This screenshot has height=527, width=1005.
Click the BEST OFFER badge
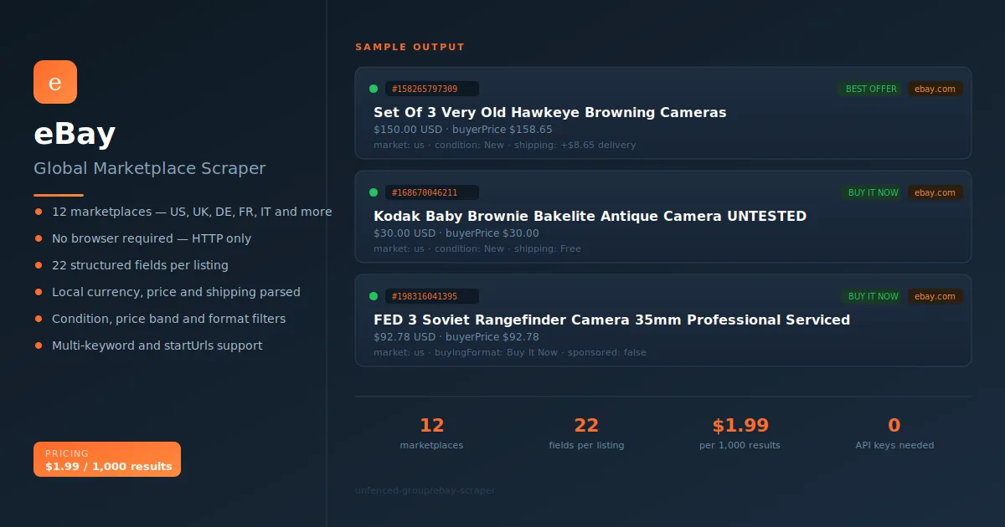pos(871,89)
